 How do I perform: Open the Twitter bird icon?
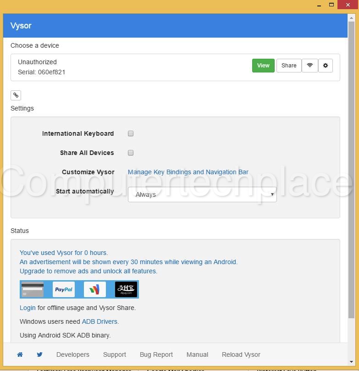[x=40, y=354]
